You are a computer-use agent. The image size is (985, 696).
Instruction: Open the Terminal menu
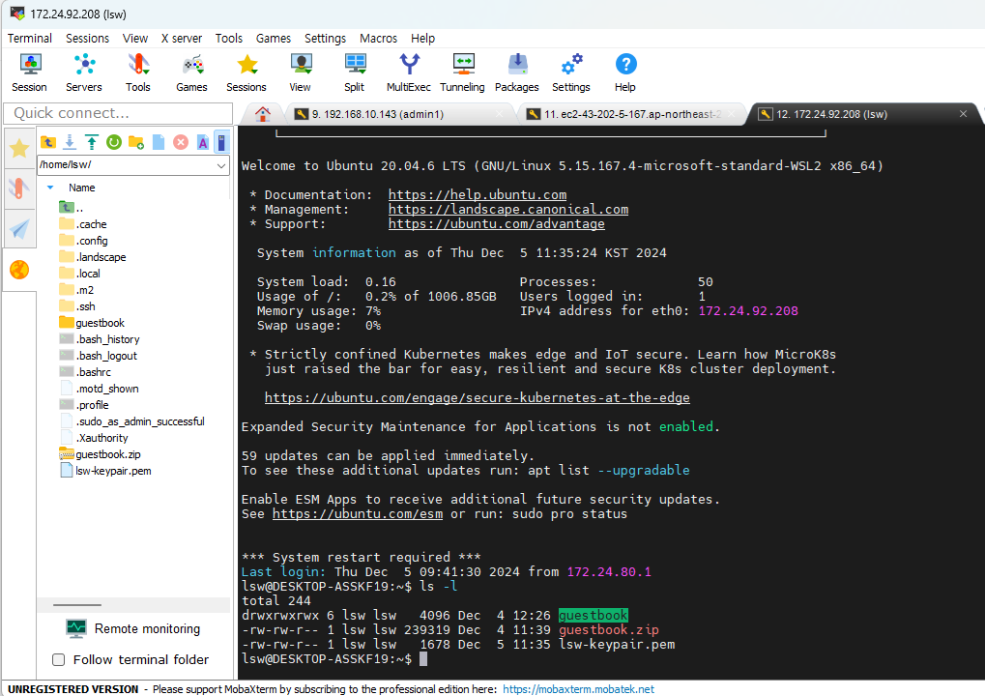tap(30, 39)
